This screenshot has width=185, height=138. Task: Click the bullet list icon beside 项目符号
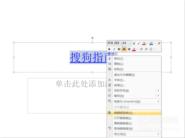(x=110, y=90)
